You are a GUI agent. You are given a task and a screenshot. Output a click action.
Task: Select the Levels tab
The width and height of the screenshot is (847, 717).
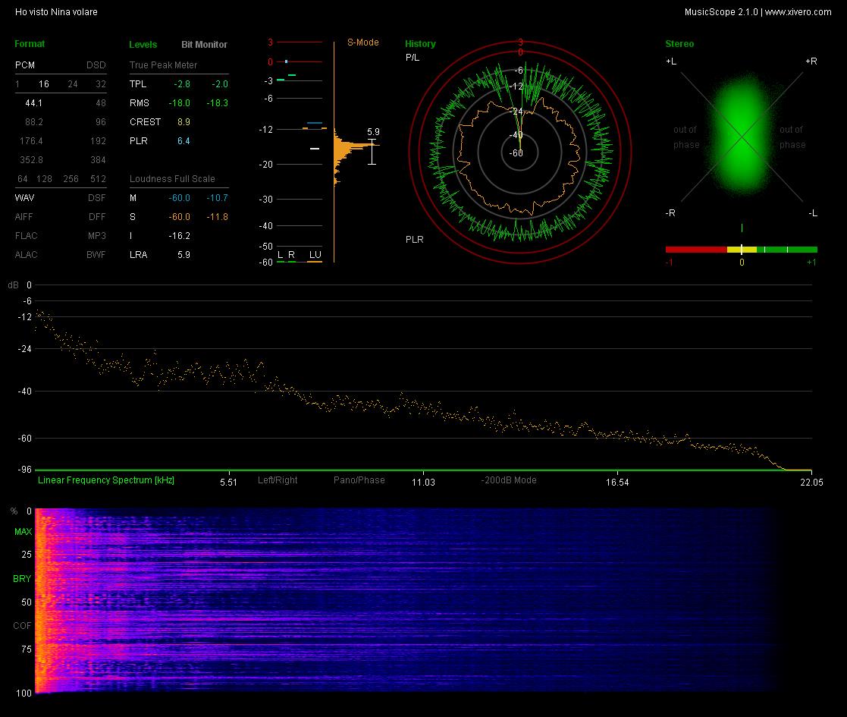(143, 44)
